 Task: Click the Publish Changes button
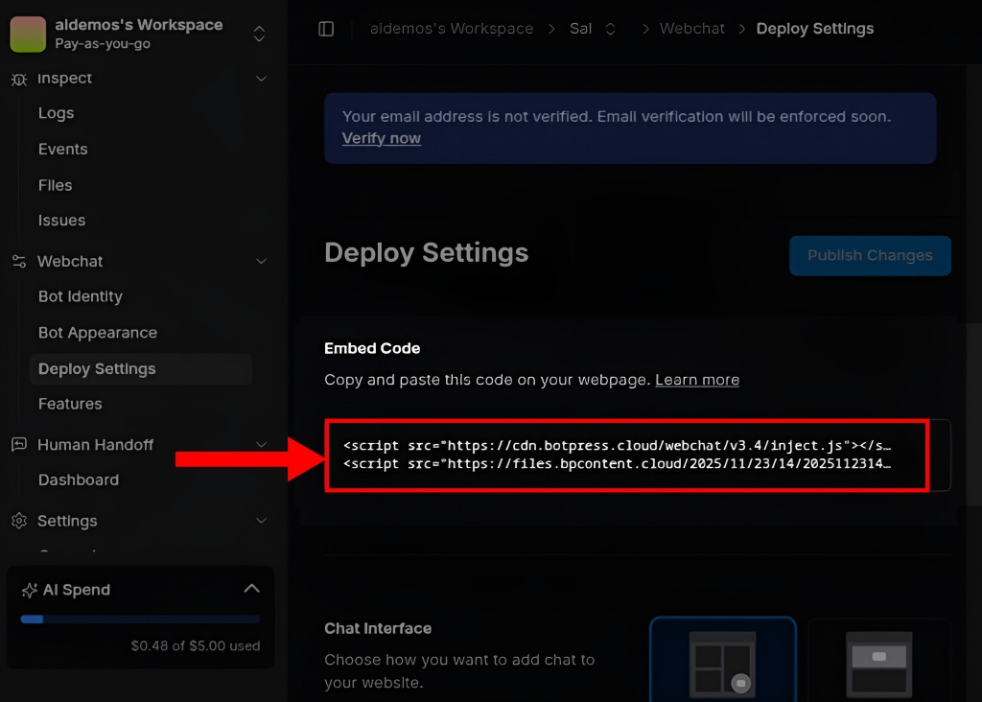pos(870,255)
